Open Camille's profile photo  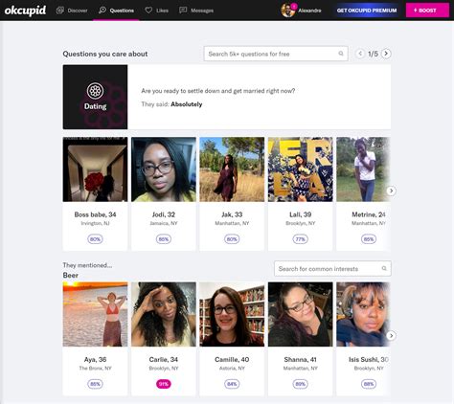coord(232,314)
